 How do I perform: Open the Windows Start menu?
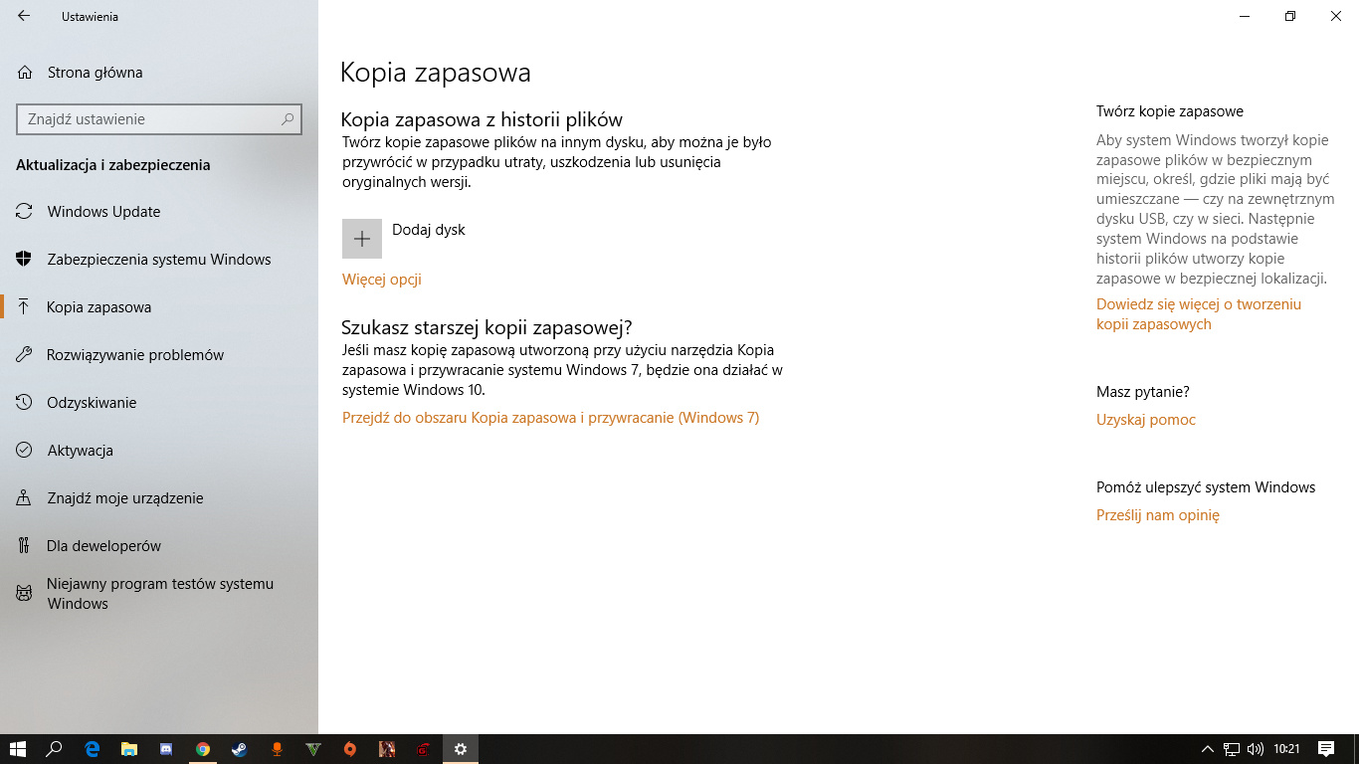click(17, 749)
